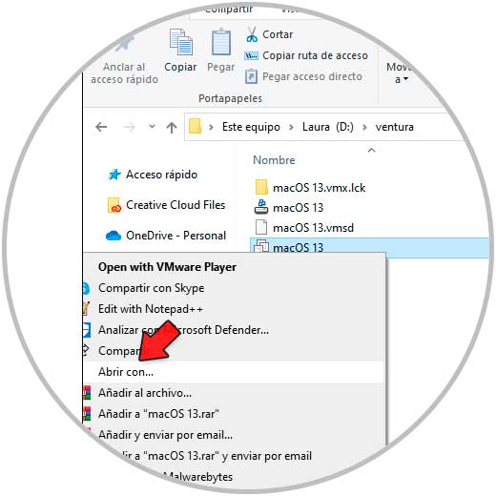Click Añadir a "macOS 13.rar" entry
496x496 pixels.
[x=158, y=414]
